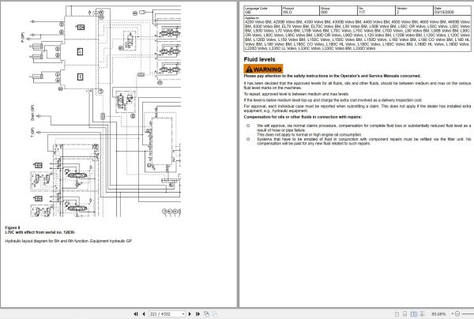Jump to the last page
Viewport: 474px width, 319px height.
197,313
